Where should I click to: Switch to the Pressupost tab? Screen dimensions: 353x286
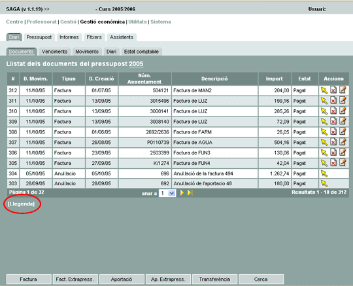pyautogui.click(x=39, y=37)
